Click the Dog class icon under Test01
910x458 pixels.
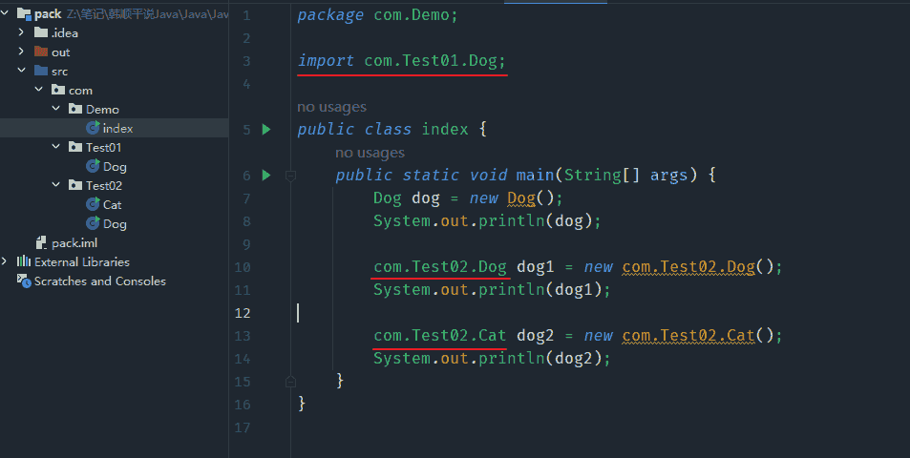pyautogui.click(x=93, y=167)
